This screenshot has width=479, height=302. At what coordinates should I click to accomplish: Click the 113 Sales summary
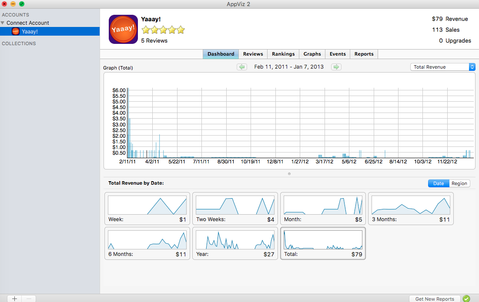(446, 30)
